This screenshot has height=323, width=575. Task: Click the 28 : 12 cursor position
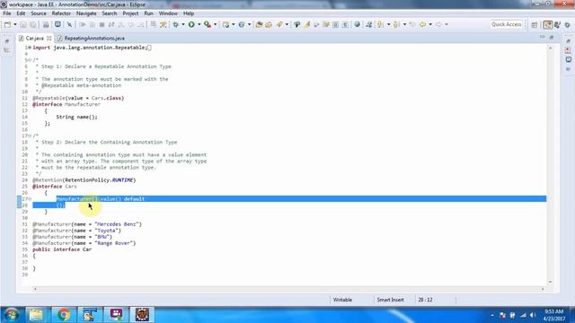coord(425,300)
